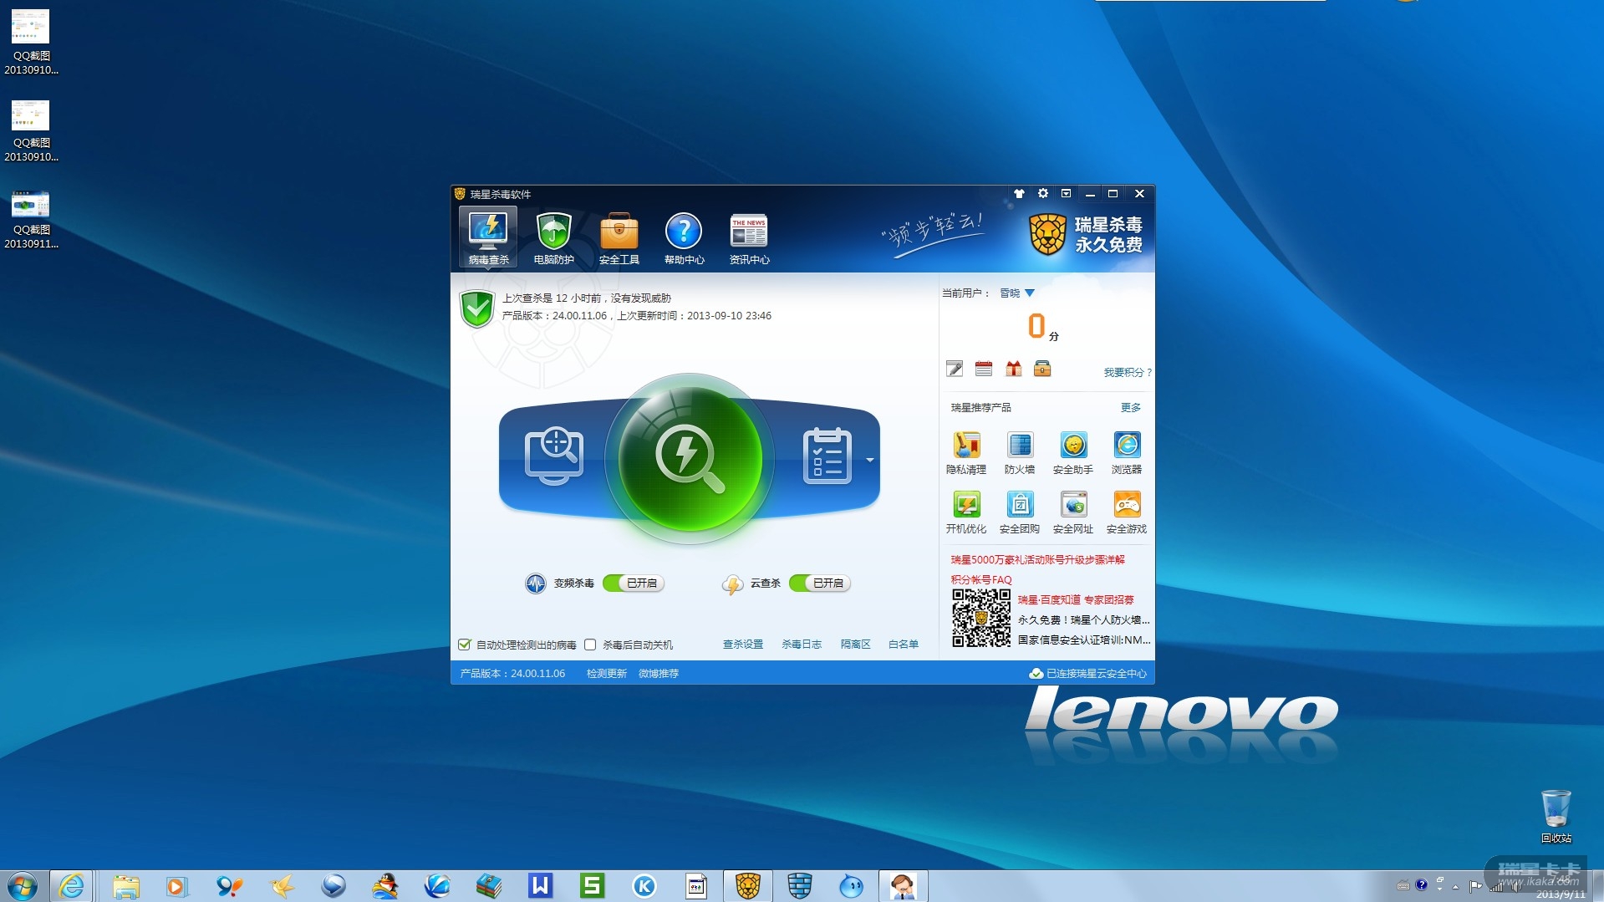Open the 安全工具 toolbox tab
Image resolution: width=1604 pixels, height=902 pixels.
[x=619, y=237]
